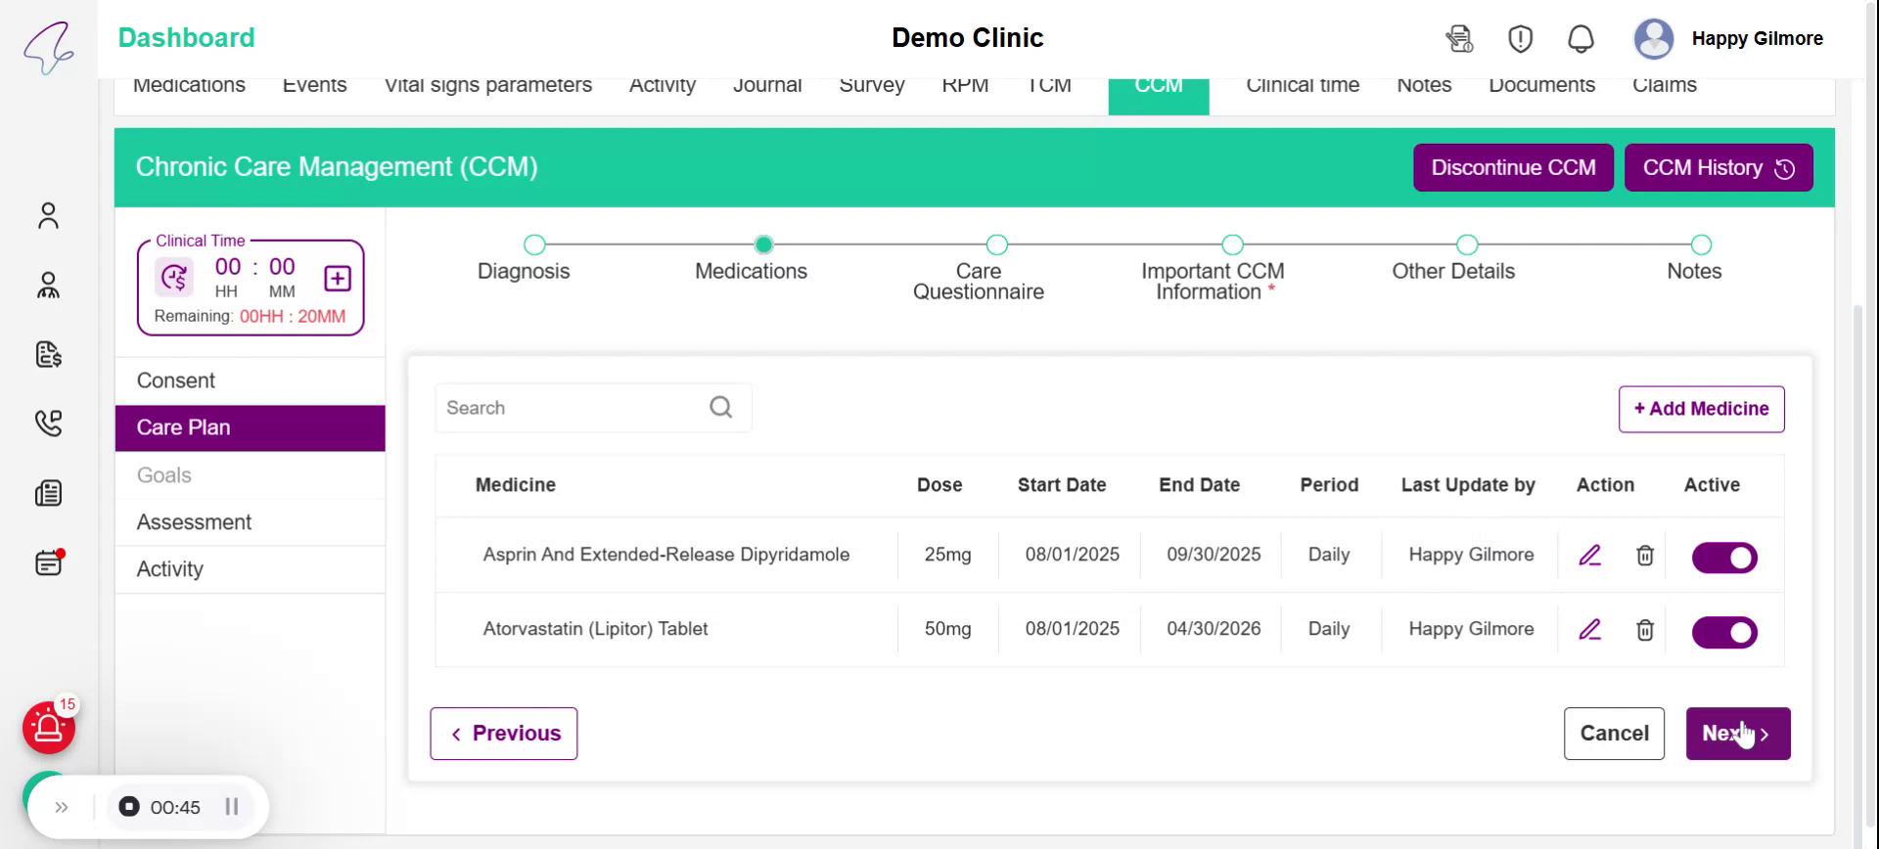Click the add clinical time plus icon

338,279
